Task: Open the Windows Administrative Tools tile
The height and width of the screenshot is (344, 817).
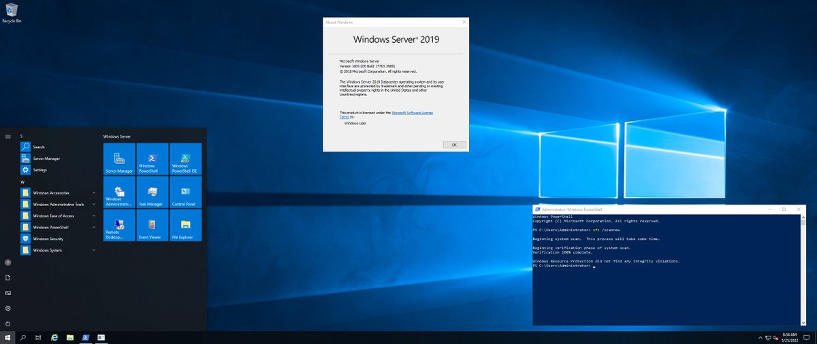Action: pyautogui.click(x=119, y=192)
